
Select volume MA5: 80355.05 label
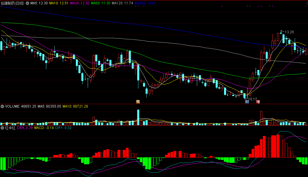coord(49,106)
